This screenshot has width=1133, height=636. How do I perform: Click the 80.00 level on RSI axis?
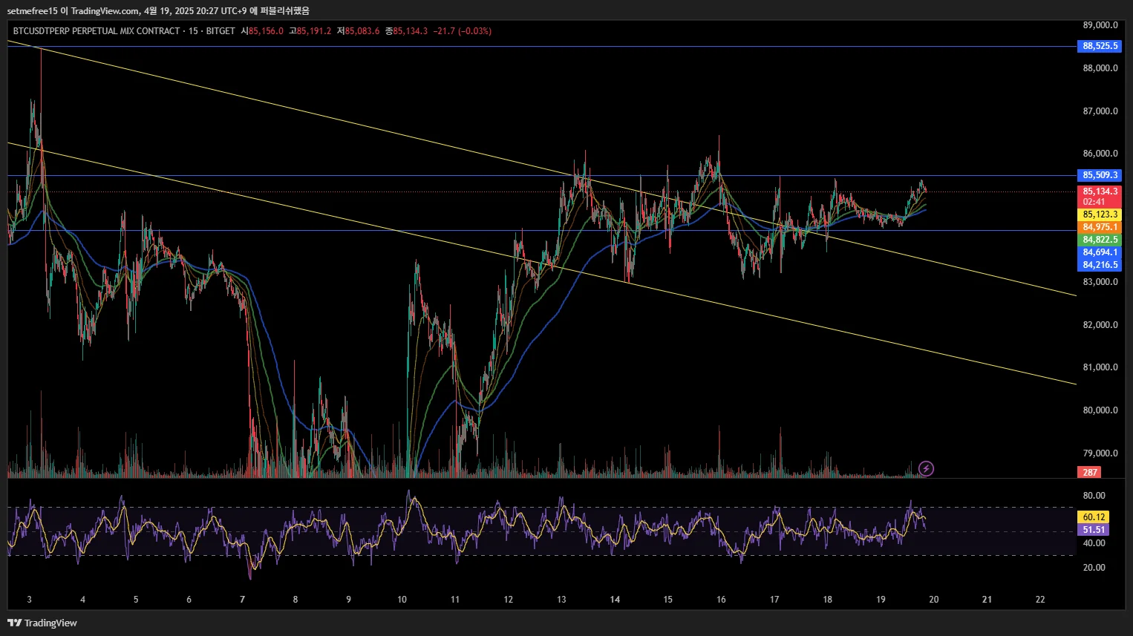pyautogui.click(x=1094, y=496)
